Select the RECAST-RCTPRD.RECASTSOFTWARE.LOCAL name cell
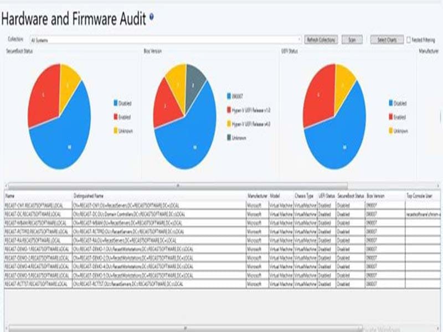The width and height of the screenshot is (443, 332). click(38, 232)
